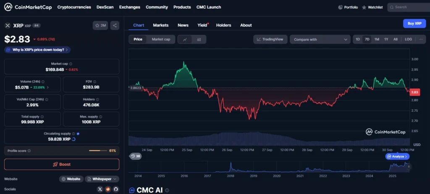Open the chart more options ellipsis menu
Screen dimensions: 430x194
click(421, 39)
